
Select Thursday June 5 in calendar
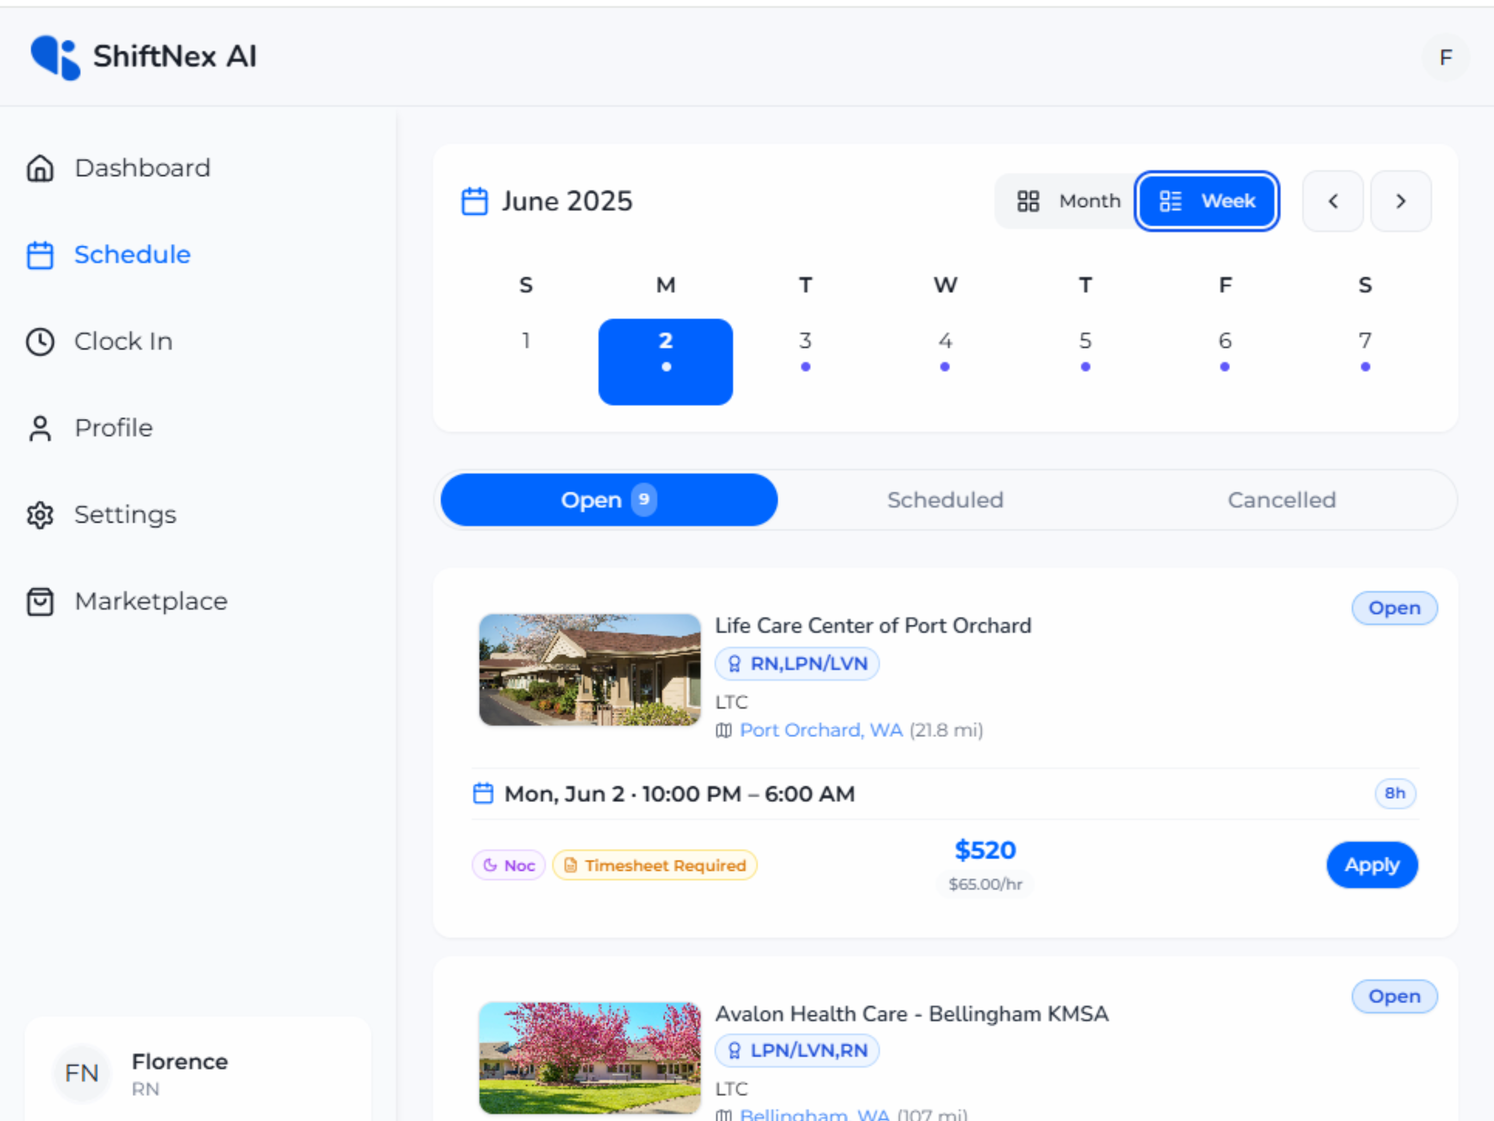1085,362
